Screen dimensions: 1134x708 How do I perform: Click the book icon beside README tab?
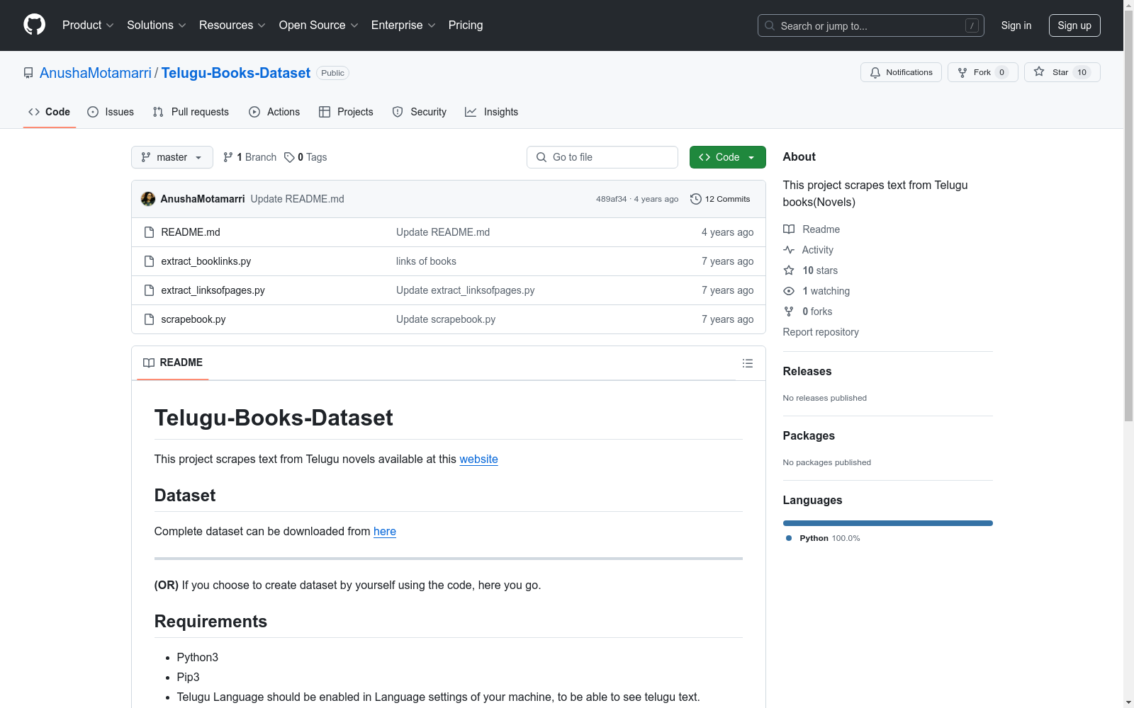(x=149, y=362)
